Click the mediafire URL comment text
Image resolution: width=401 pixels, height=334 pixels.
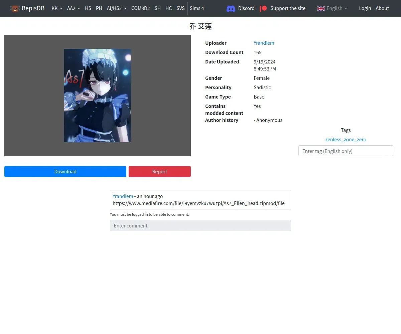198,203
